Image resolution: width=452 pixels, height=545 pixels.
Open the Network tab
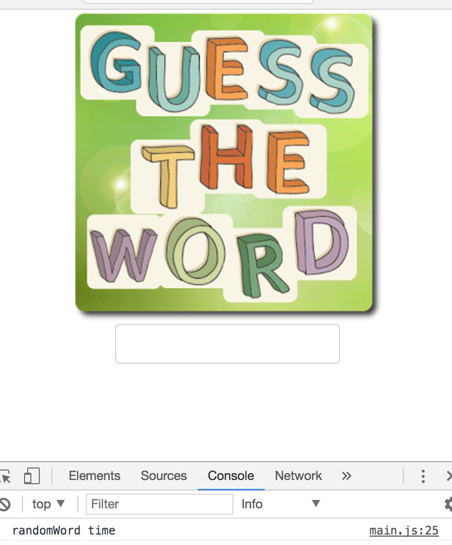pyautogui.click(x=298, y=476)
